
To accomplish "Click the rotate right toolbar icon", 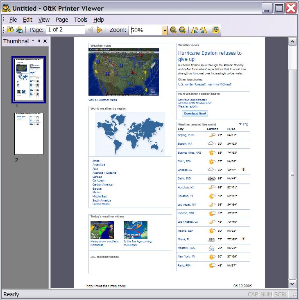I will click(203, 30).
